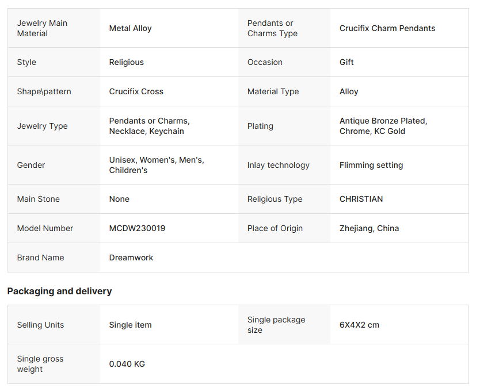Viewport: 480px width, 388px height.
Task: Click the Gift occasion value
Action: point(346,62)
